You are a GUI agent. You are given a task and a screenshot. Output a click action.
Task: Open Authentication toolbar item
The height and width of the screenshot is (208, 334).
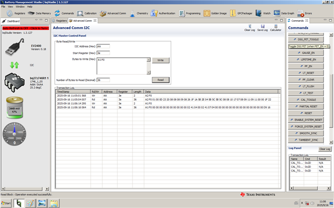click(x=163, y=14)
